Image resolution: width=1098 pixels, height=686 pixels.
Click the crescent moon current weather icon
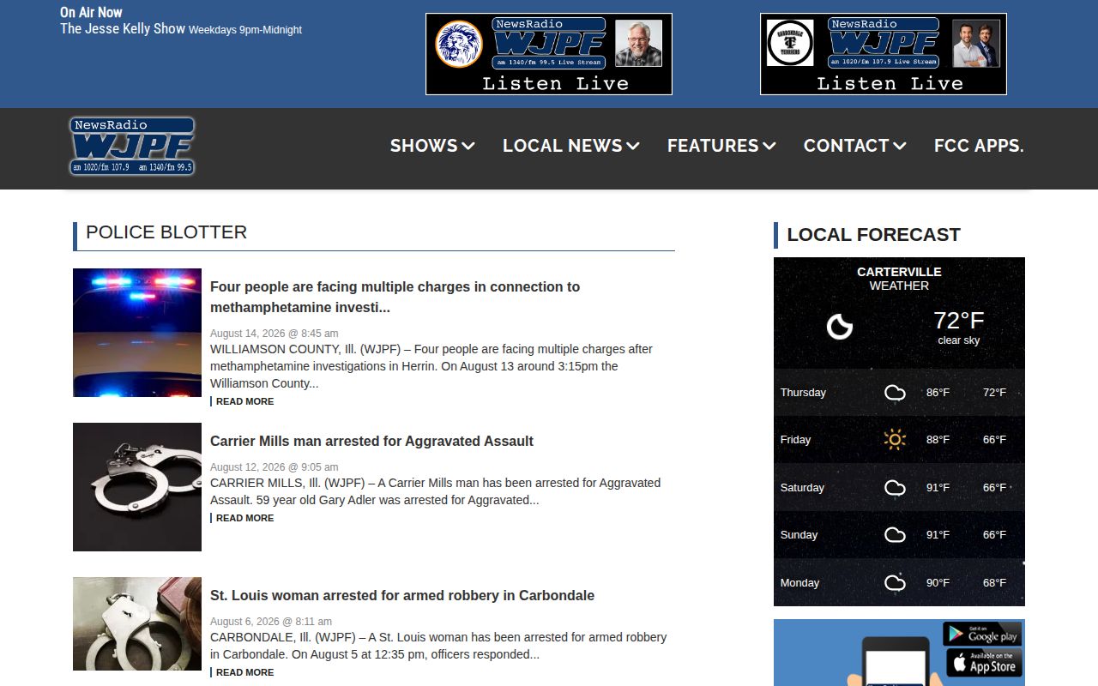click(x=839, y=327)
